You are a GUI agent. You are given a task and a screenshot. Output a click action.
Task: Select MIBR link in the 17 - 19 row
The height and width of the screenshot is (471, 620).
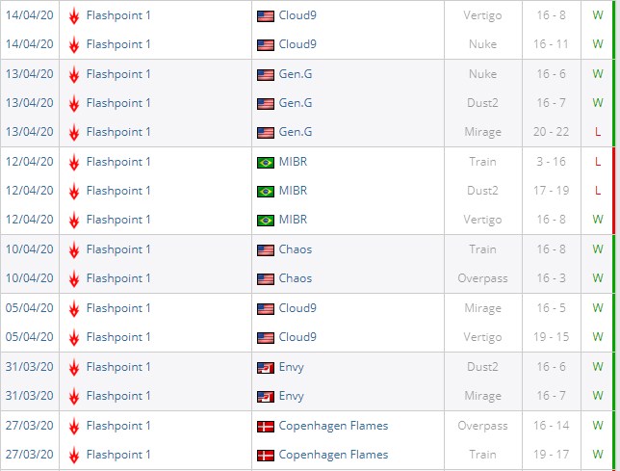[x=293, y=191]
